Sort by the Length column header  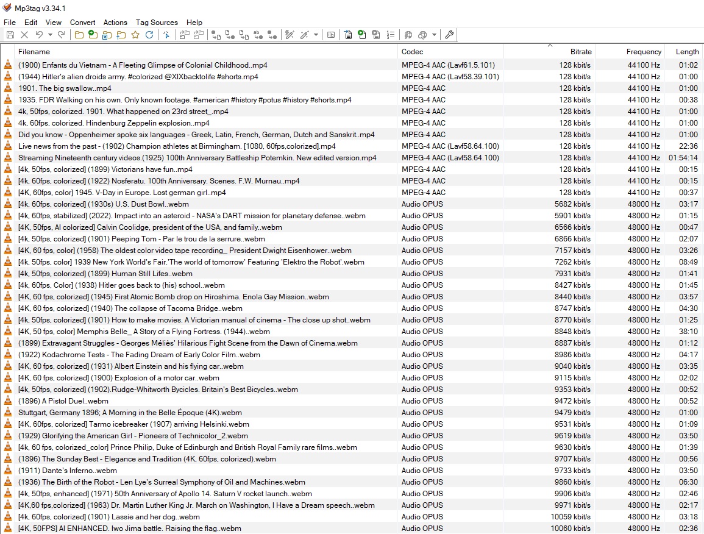click(684, 52)
